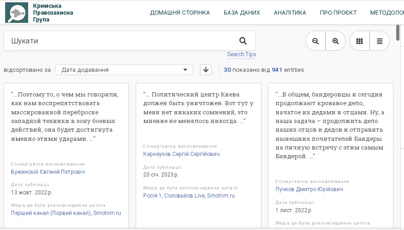Click the Росія 1 media link

pyautogui.click(x=152, y=196)
